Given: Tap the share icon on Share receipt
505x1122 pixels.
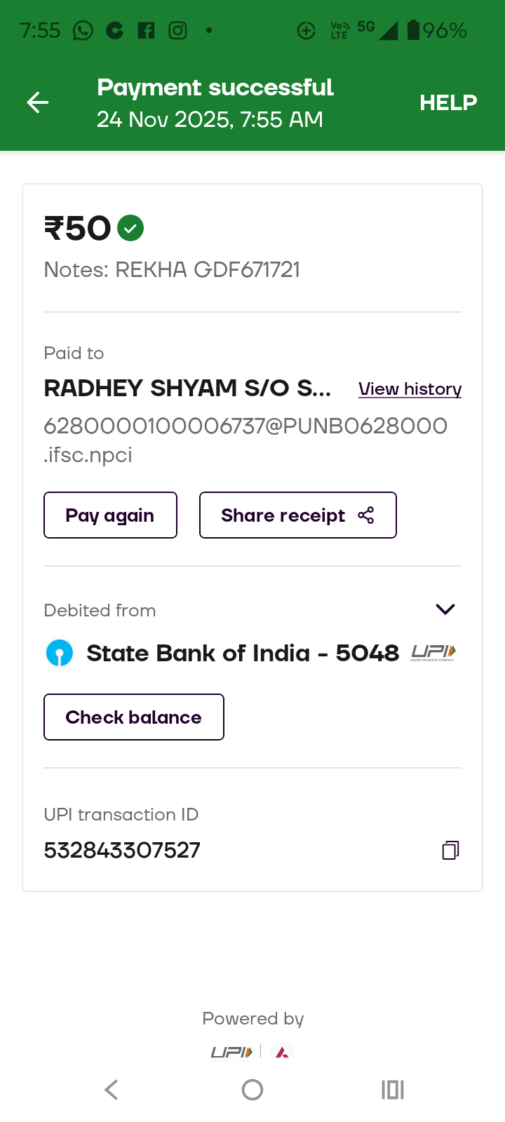Looking at the screenshot, I should 366,515.
